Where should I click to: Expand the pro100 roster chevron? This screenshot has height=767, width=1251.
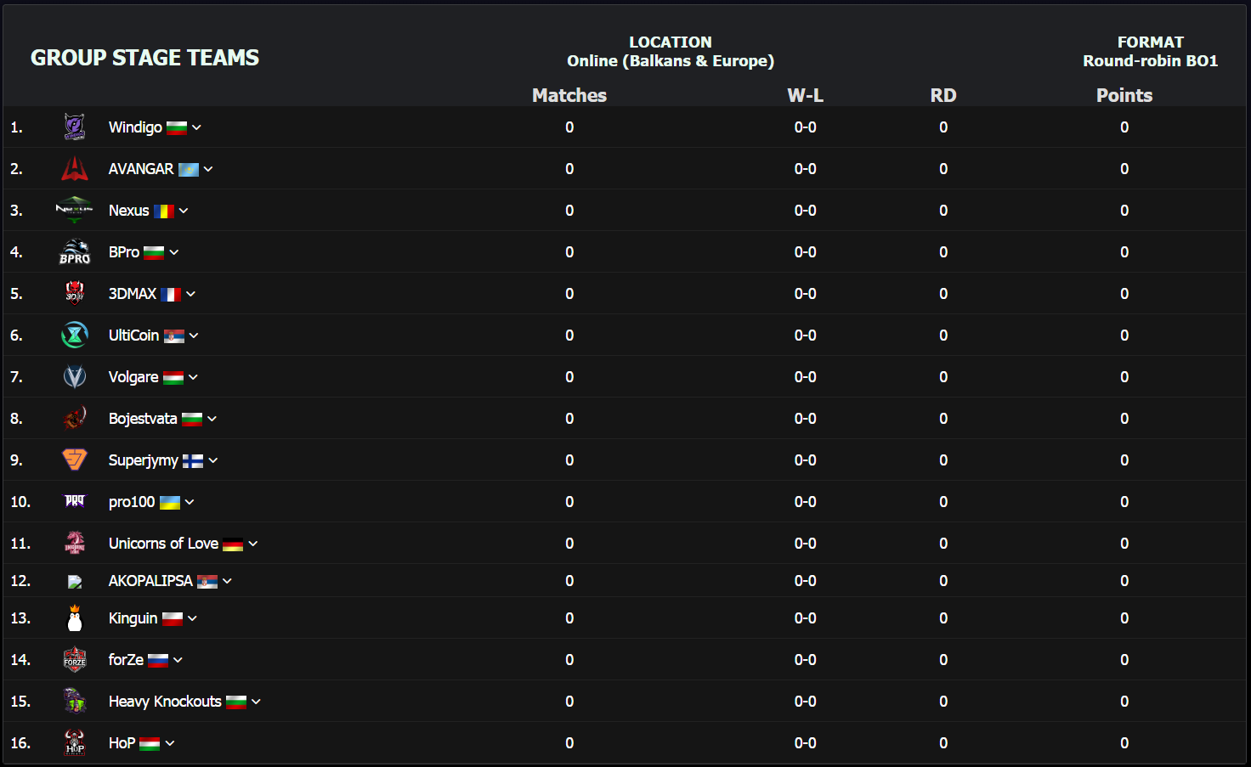(x=190, y=502)
